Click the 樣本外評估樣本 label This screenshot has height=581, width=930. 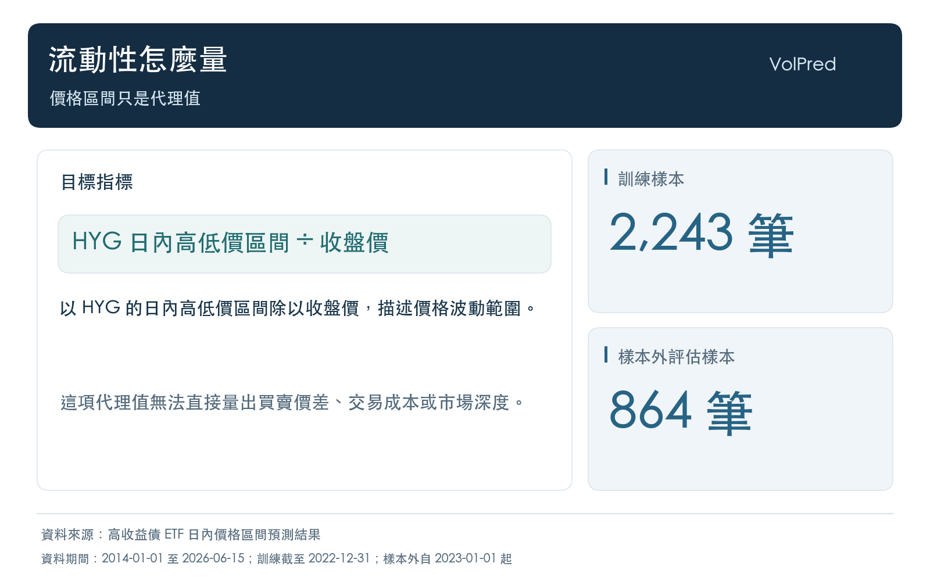click(x=677, y=357)
